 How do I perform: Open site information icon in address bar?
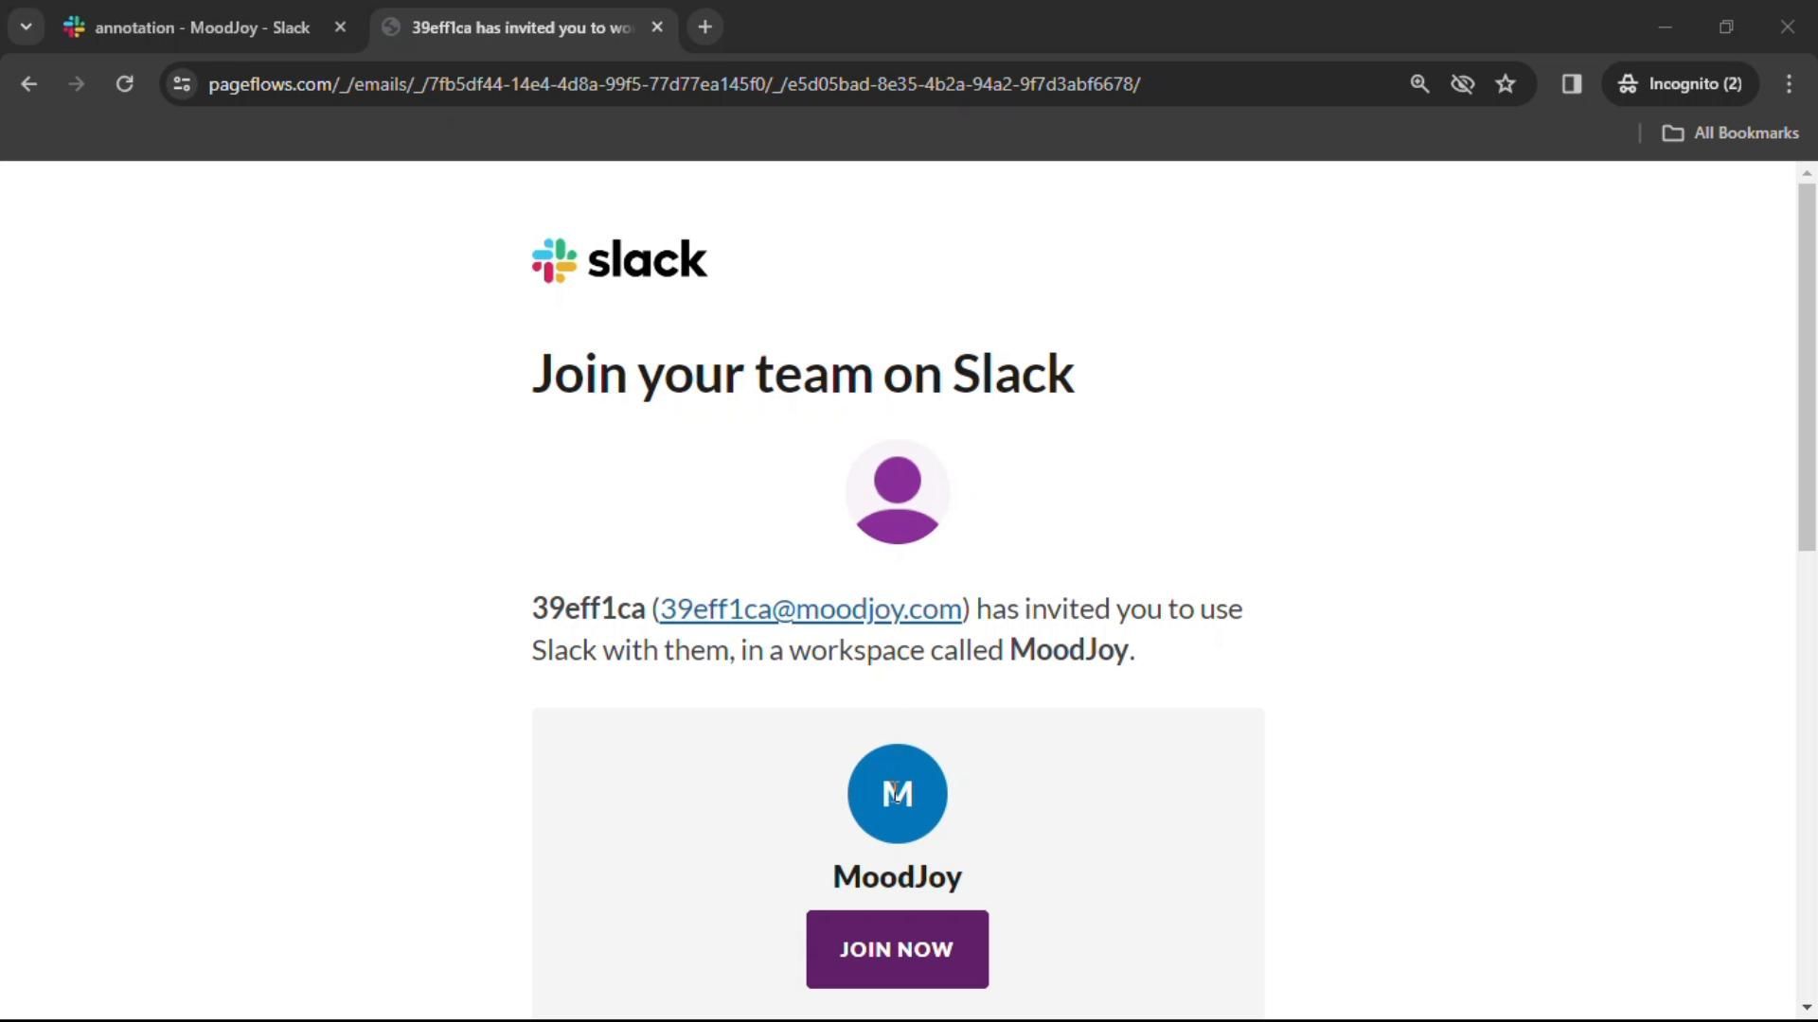coord(182,84)
